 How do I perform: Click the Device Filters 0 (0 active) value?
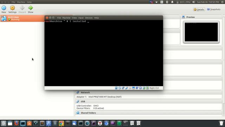tap(98, 108)
